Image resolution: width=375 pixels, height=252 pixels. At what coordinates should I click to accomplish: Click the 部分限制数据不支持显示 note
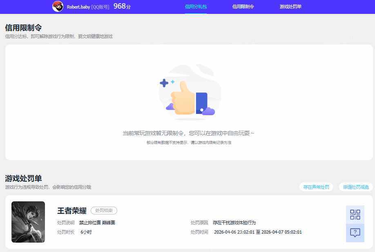pos(189,143)
